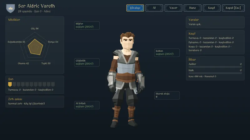The width and height of the screenshot is (250, 140).
Task: Select the Şövalye tab
Action: [x=135, y=8]
